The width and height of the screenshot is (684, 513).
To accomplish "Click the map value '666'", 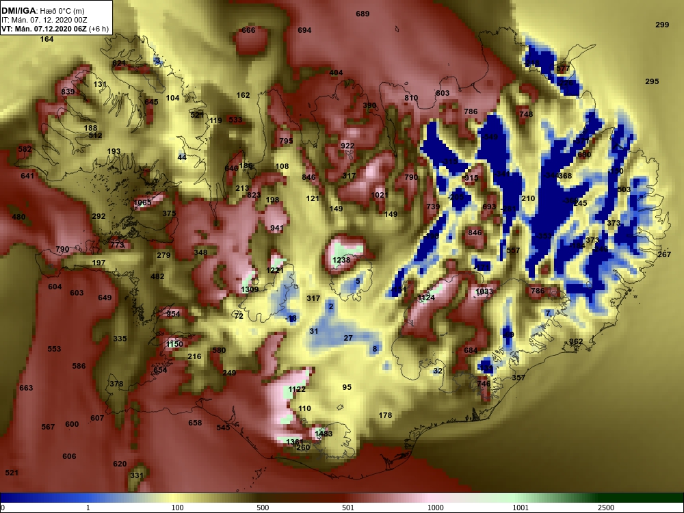I will (x=248, y=30).
